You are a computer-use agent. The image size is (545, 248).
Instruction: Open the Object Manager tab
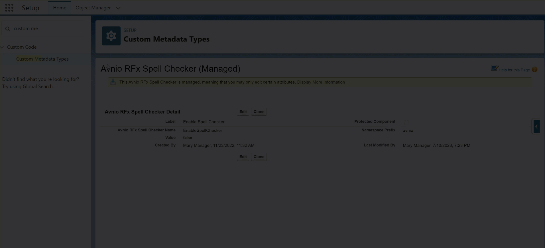click(x=93, y=8)
